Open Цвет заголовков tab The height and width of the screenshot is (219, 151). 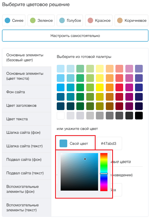pyautogui.click(x=27, y=105)
